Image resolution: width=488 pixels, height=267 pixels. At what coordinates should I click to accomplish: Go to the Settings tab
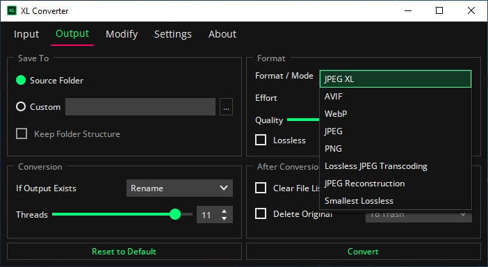[x=172, y=34]
